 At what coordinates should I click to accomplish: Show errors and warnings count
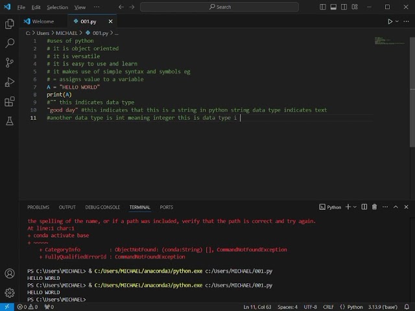(27, 306)
